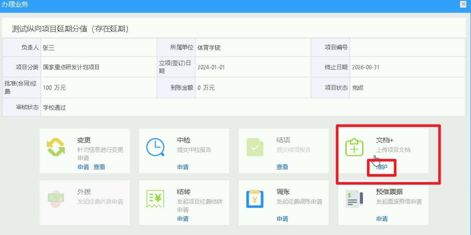The image size is (471, 235).
Task: Click 申请 link under 调账
Action: point(282,219)
